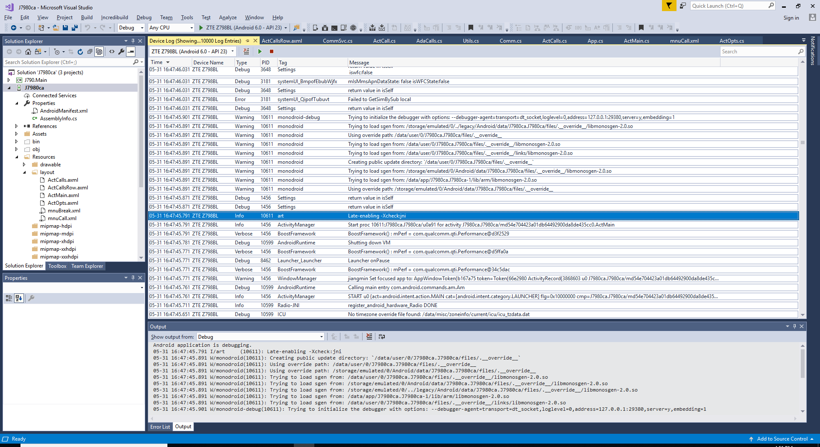Pin the Solution Explorer panel
This screenshot has width=820, height=447.
133,41
